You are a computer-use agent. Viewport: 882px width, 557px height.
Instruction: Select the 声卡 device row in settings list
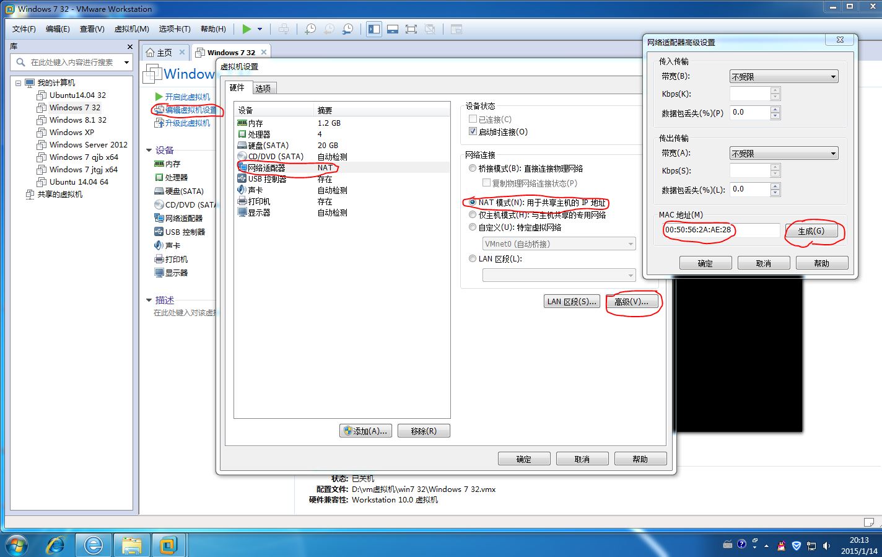coord(342,190)
